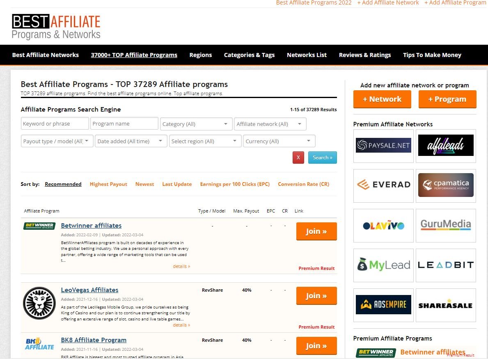
Task: Click the PaySale.net network logo
Action: click(383, 146)
